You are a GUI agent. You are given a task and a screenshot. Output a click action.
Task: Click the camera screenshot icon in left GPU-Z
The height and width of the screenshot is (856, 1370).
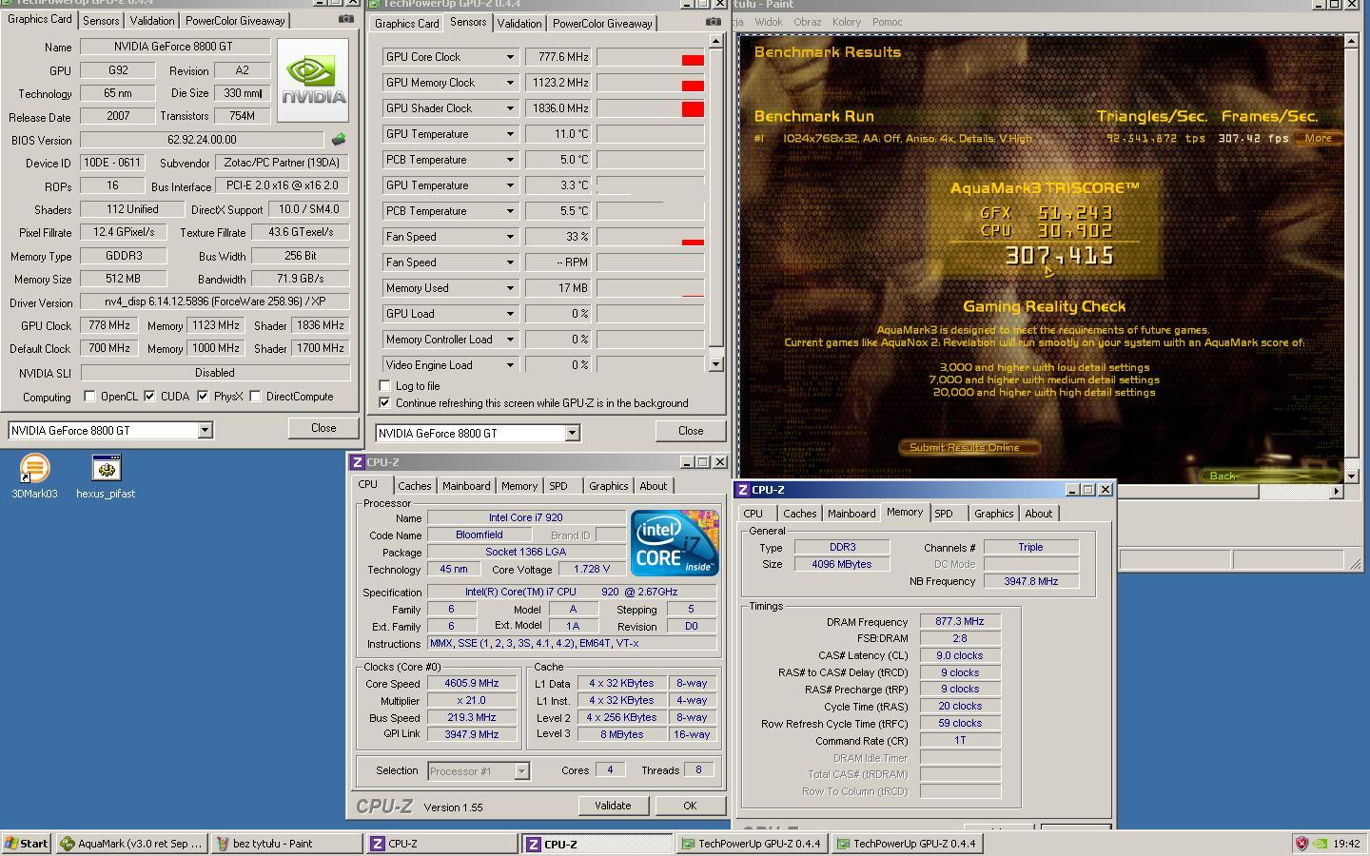345,19
